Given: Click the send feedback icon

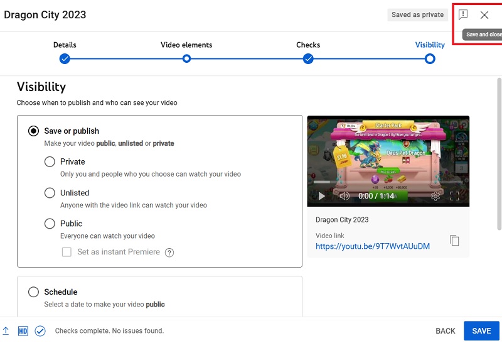Looking at the screenshot, I should (x=463, y=14).
